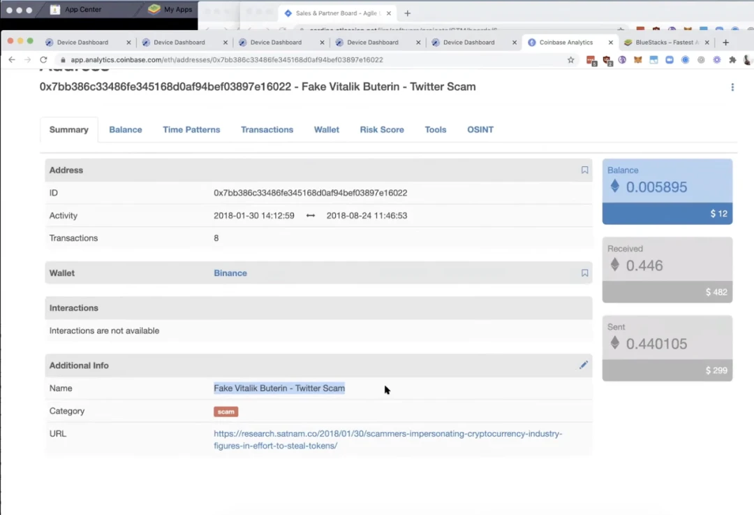Image resolution: width=754 pixels, height=515 pixels.
Task: Click the highlighted name Fake Vitalik Buterin - Twitter Scam
Action: point(279,388)
